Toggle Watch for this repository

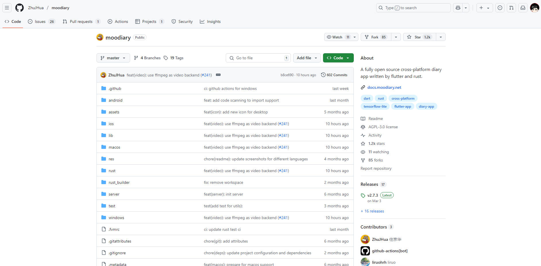pyautogui.click(x=338, y=37)
